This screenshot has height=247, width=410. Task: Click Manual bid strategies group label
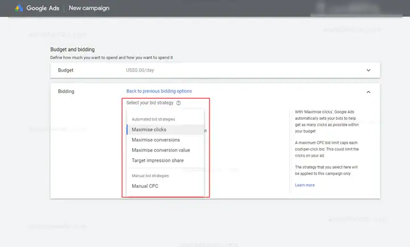(150, 176)
